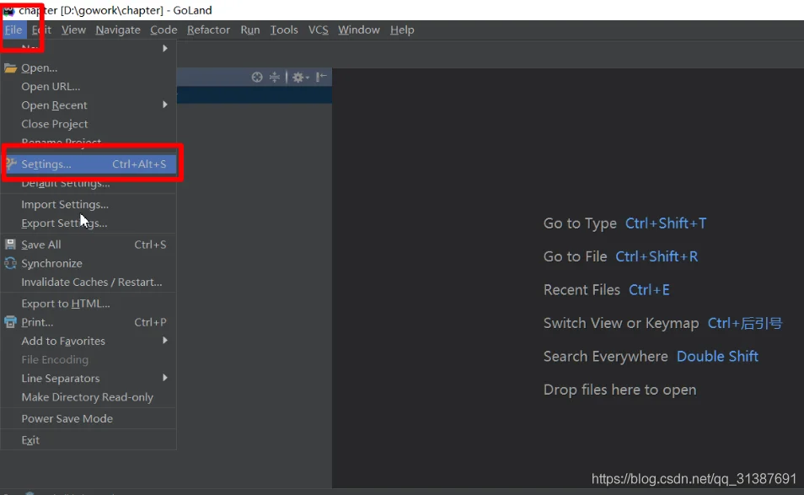Image resolution: width=804 pixels, height=495 pixels.
Task: Click the Ctrl+Shift+R shortcut hint text
Action: pos(657,256)
